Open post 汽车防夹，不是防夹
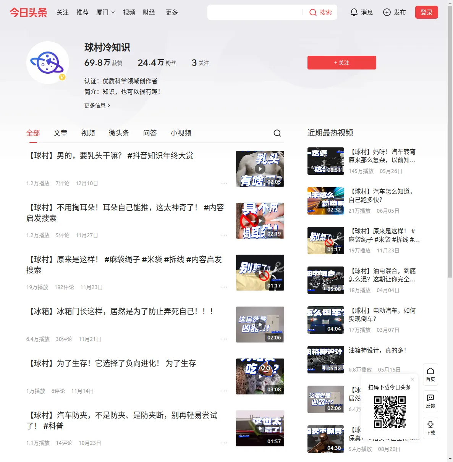This screenshot has height=462, width=453. (122, 420)
